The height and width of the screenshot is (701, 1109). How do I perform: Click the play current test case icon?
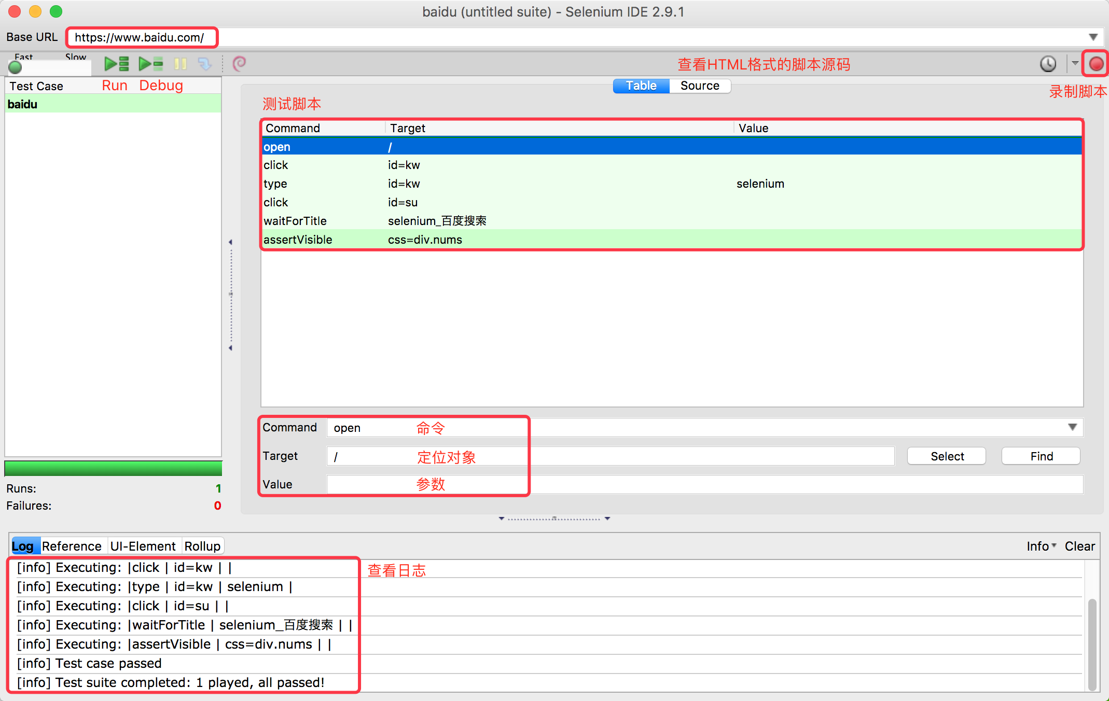coord(150,64)
